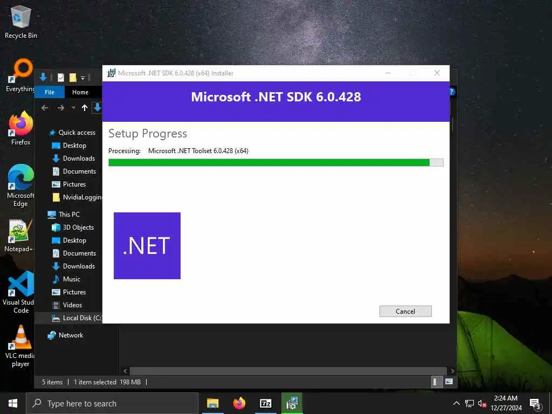Click the installer progress bar
552x414 pixels.
pyautogui.click(x=275, y=163)
